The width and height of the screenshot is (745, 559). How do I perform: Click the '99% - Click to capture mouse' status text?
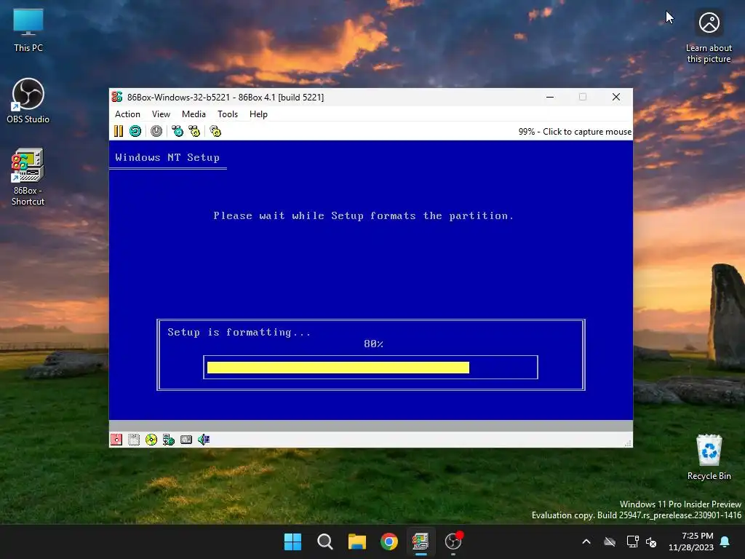[x=575, y=132]
